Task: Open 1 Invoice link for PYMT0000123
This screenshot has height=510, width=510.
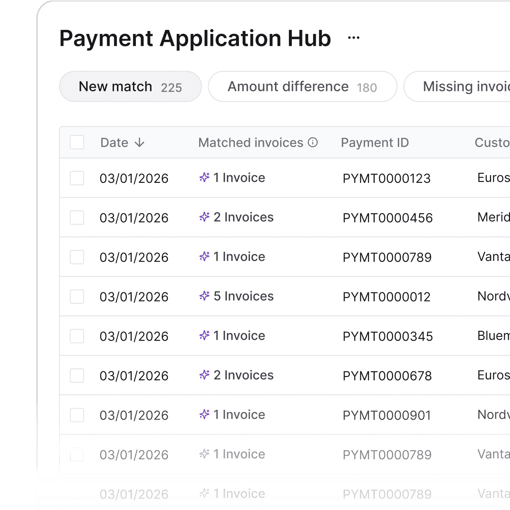Action: coord(239,178)
